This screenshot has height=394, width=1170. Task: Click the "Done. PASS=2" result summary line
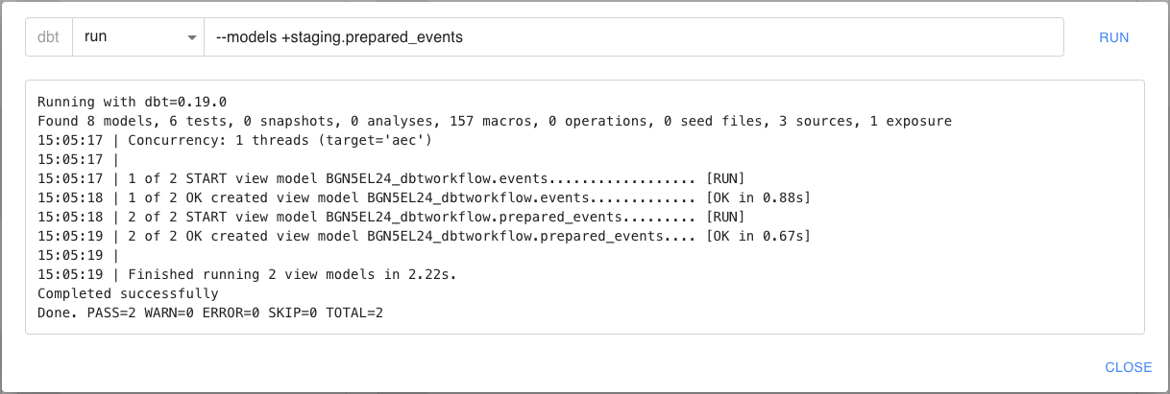click(x=210, y=313)
